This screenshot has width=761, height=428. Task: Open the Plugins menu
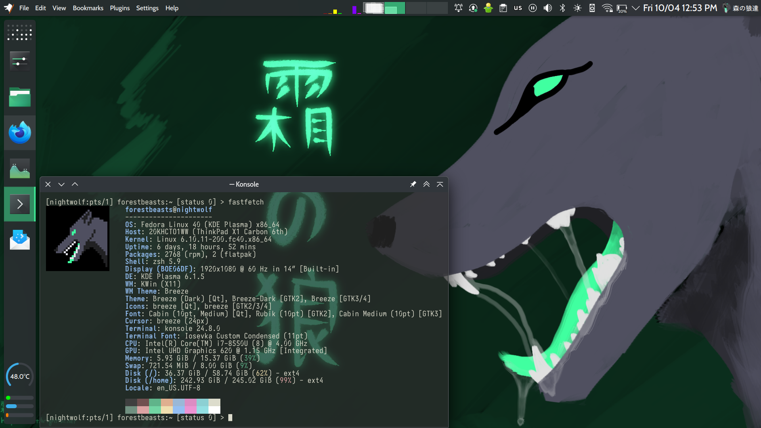tap(120, 8)
